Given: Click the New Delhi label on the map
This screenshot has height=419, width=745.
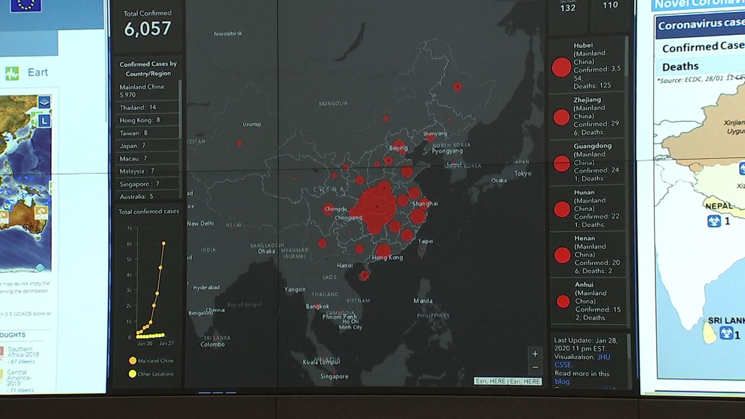Looking at the screenshot, I should (x=200, y=223).
